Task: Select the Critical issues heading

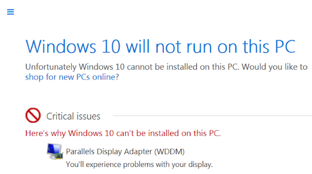Action: (x=73, y=116)
